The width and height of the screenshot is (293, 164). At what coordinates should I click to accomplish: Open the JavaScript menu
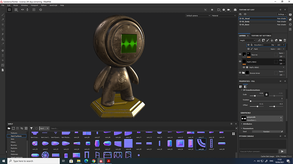[x=53, y=5]
